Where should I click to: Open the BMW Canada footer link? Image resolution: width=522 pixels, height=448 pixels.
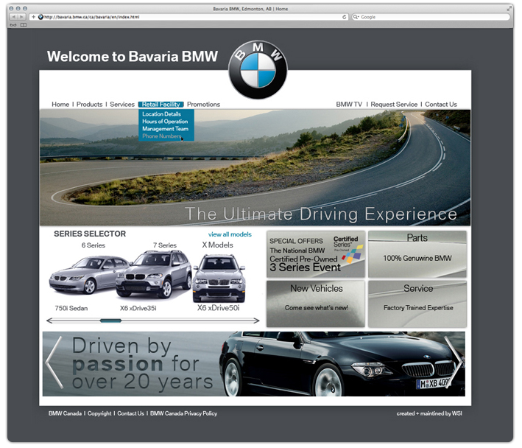click(65, 413)
